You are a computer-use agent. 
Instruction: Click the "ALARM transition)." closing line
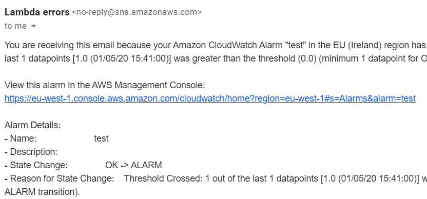(42, 192)
